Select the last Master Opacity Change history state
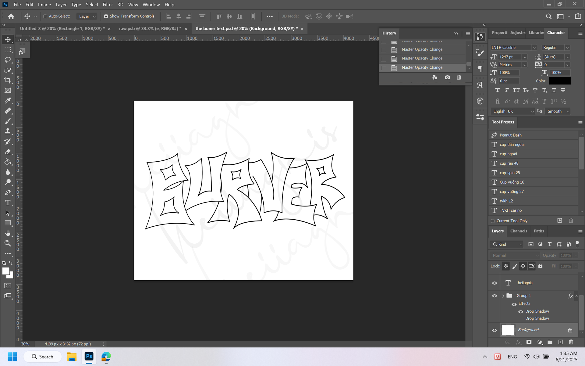 (x=422, y=67)
